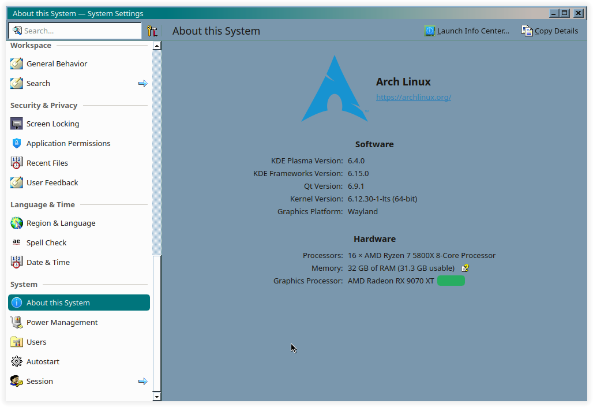The image size is (593, 407).
Task: Click the Wayland graphics platform value
Action: [x=363, y=212]
